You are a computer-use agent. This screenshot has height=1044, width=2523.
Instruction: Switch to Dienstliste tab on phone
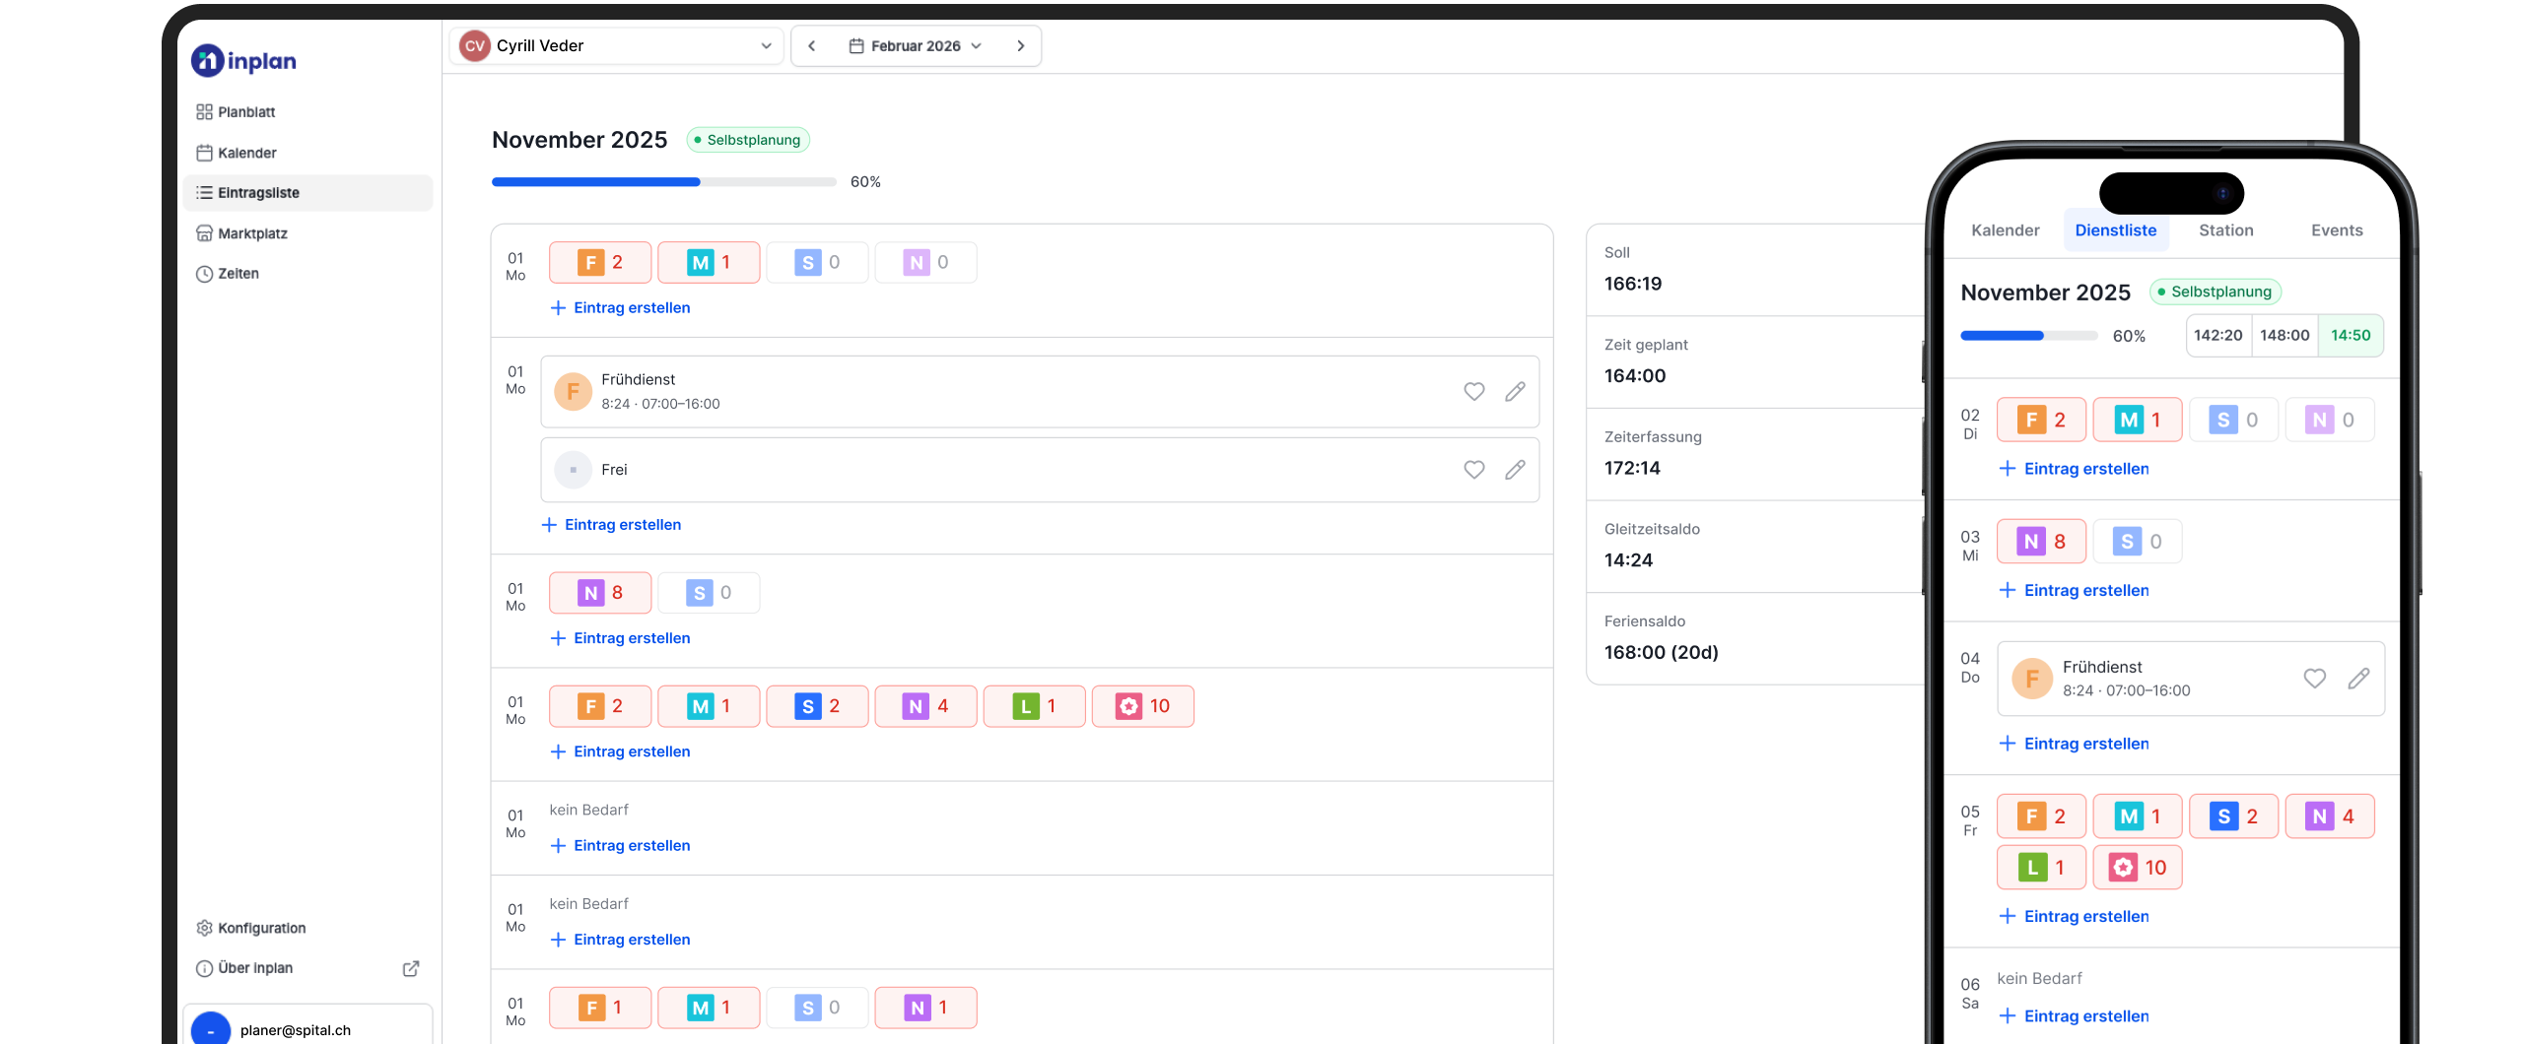2116,230
